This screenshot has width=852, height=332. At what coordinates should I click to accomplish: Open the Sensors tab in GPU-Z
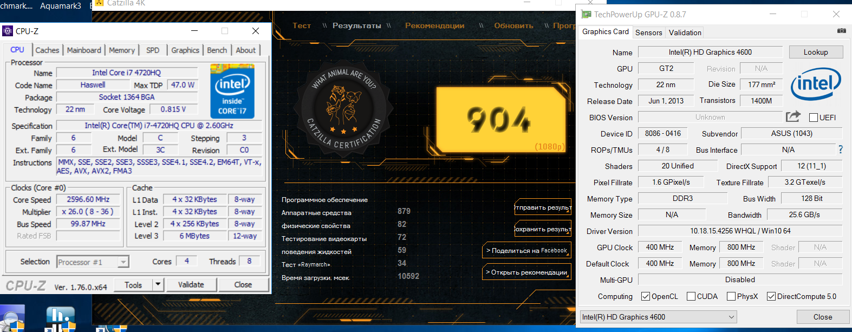pos(649,32)
